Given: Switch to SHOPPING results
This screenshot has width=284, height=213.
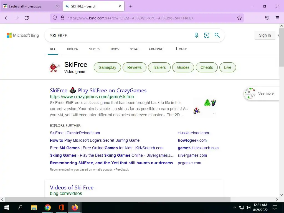Looking at the screenshot, I should (156, 49).
